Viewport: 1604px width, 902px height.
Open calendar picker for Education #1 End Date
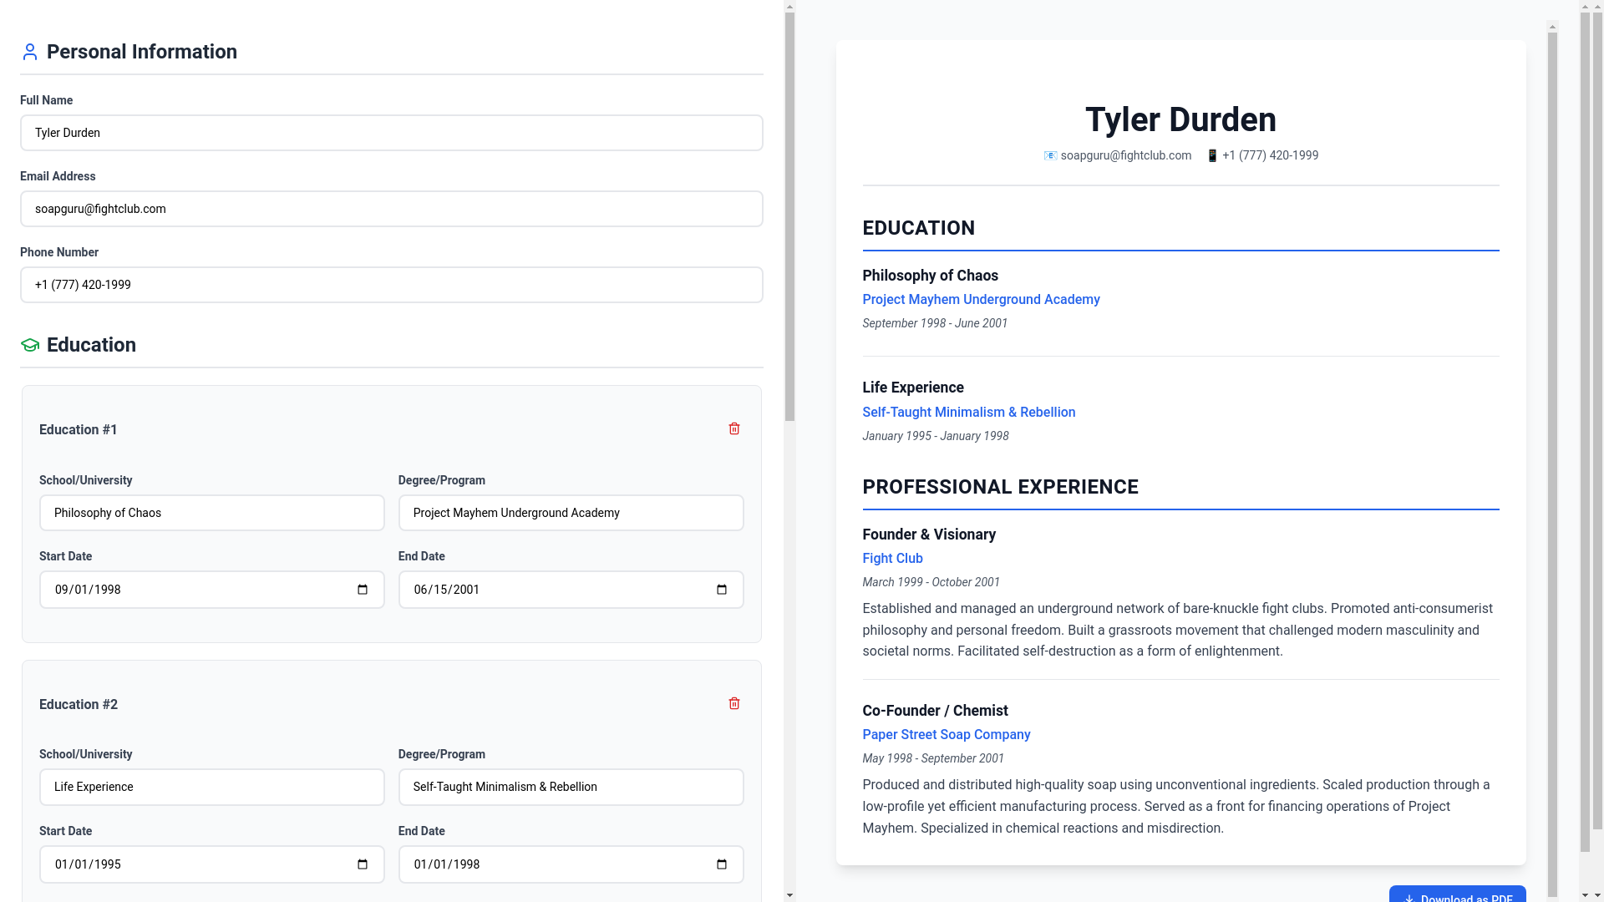722,590
